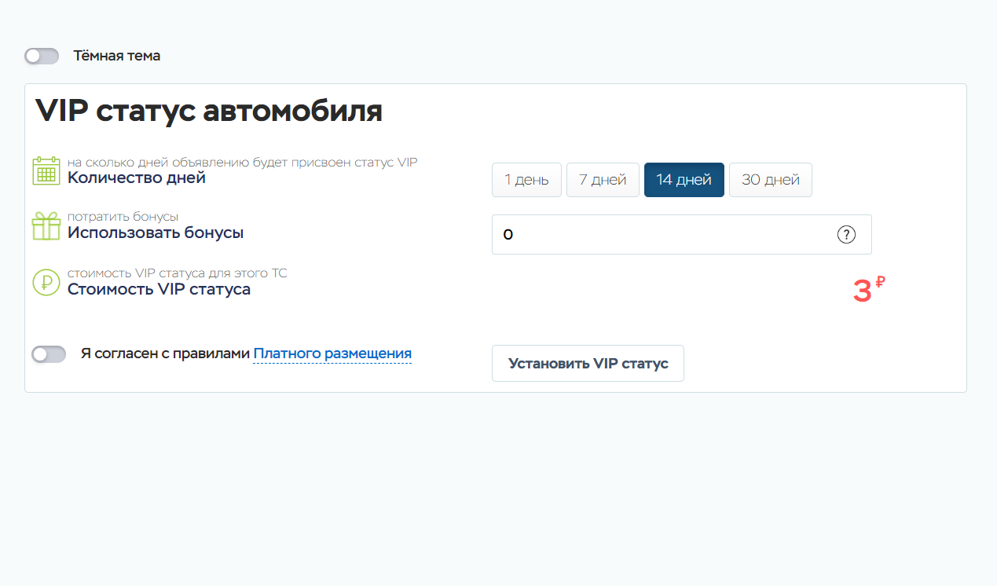Viewport: 997px width, 586px height.
Task: Choose the 14 дней duration option
Action: [x=684, y=180]
